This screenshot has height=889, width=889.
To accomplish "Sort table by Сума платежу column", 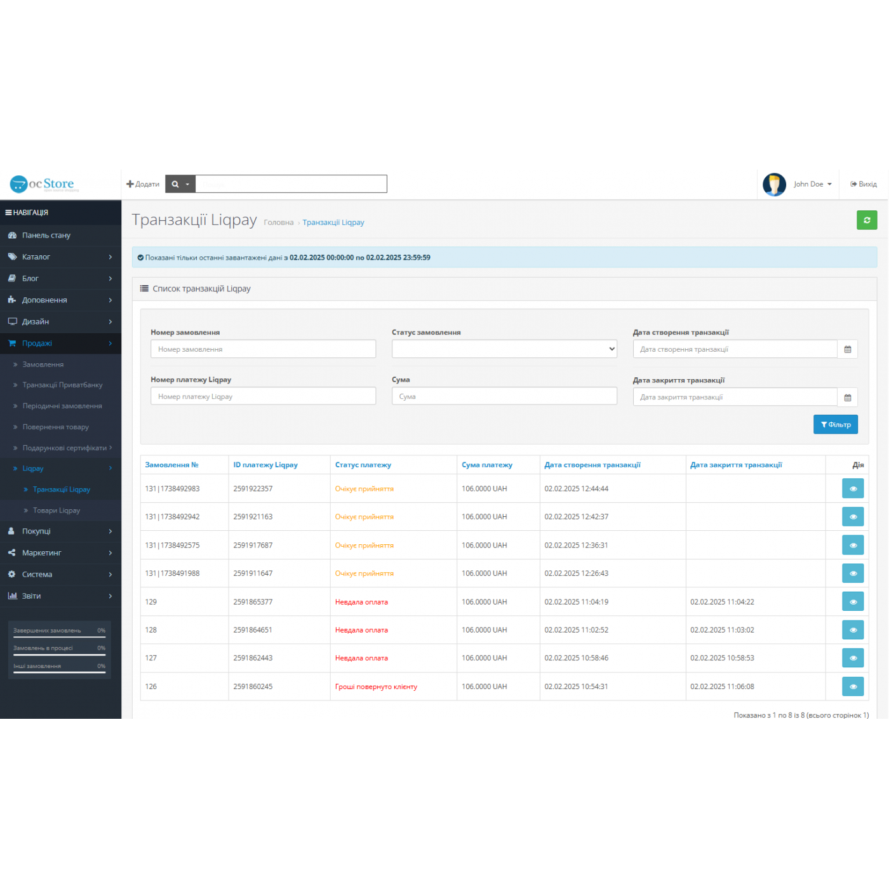I will pyautogui.click(x=486, y=465).
